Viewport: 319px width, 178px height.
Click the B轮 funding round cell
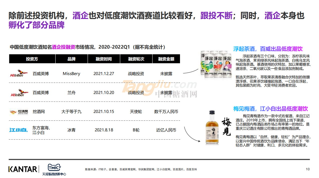coord(136,130)
